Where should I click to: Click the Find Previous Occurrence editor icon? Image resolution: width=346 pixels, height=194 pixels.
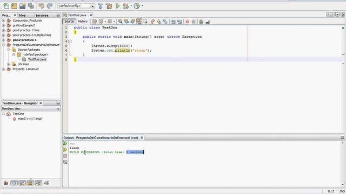point(127,22)
